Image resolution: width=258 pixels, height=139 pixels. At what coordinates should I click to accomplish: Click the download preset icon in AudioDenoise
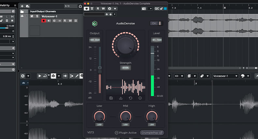pos(121,98)
